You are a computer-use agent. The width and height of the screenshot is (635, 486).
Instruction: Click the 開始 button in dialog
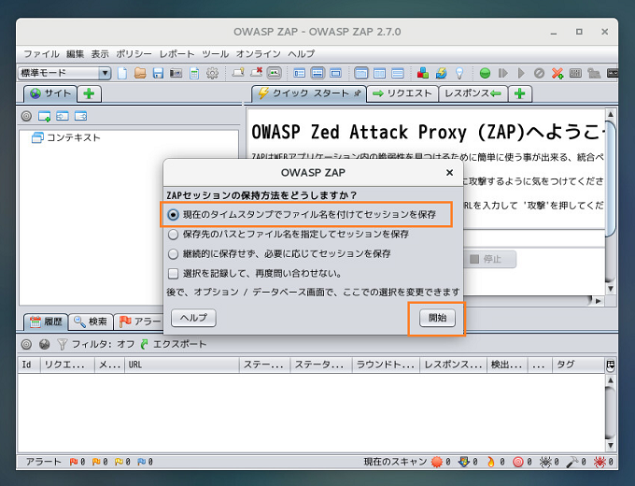(x=437, y=318)
